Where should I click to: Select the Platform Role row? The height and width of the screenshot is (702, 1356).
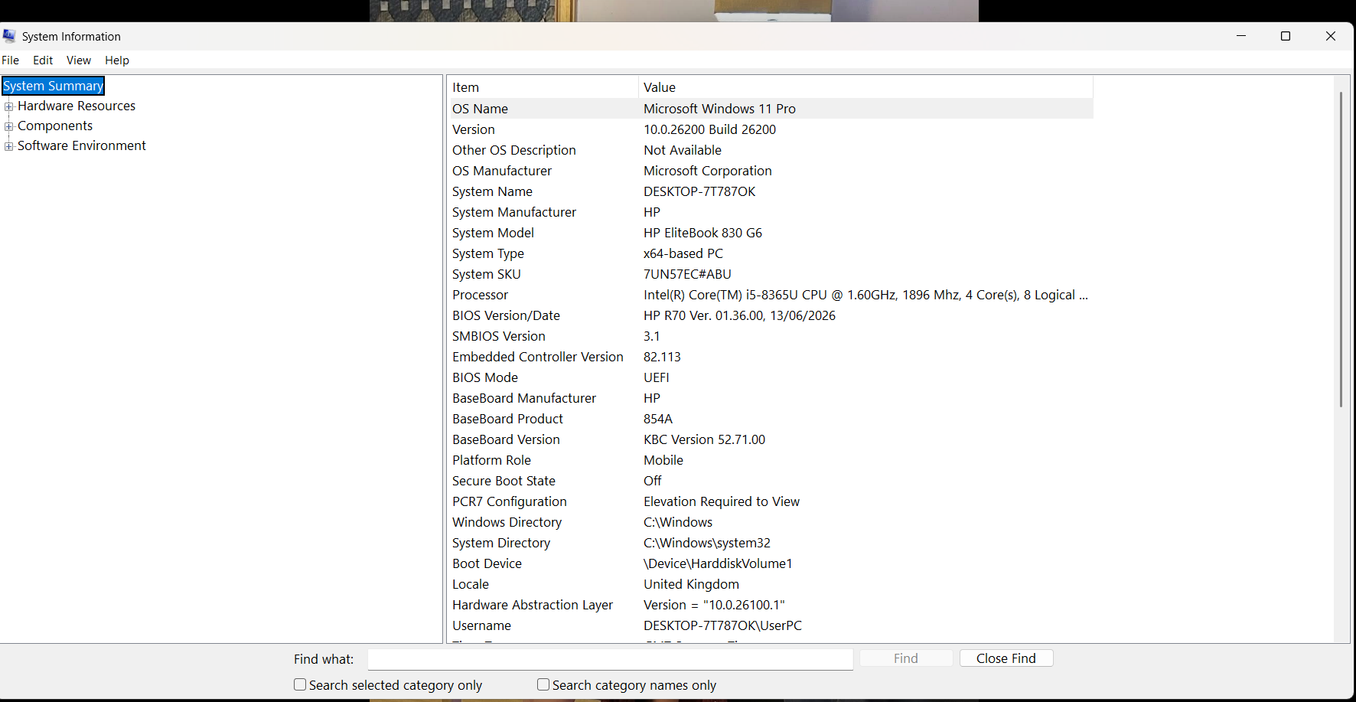(771, 460)
